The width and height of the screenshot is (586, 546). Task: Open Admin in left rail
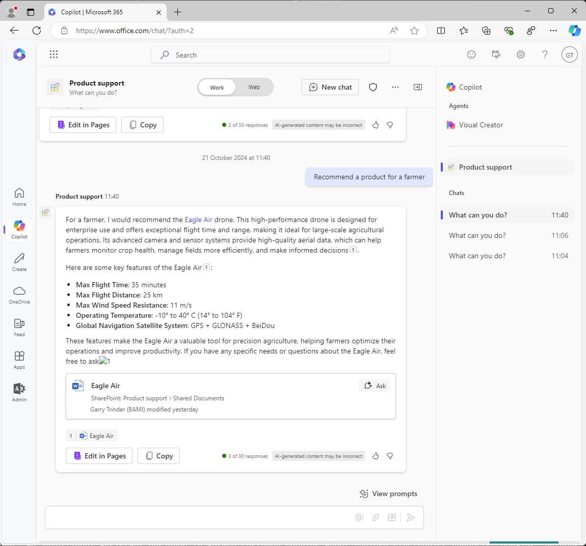coord(19,393)
